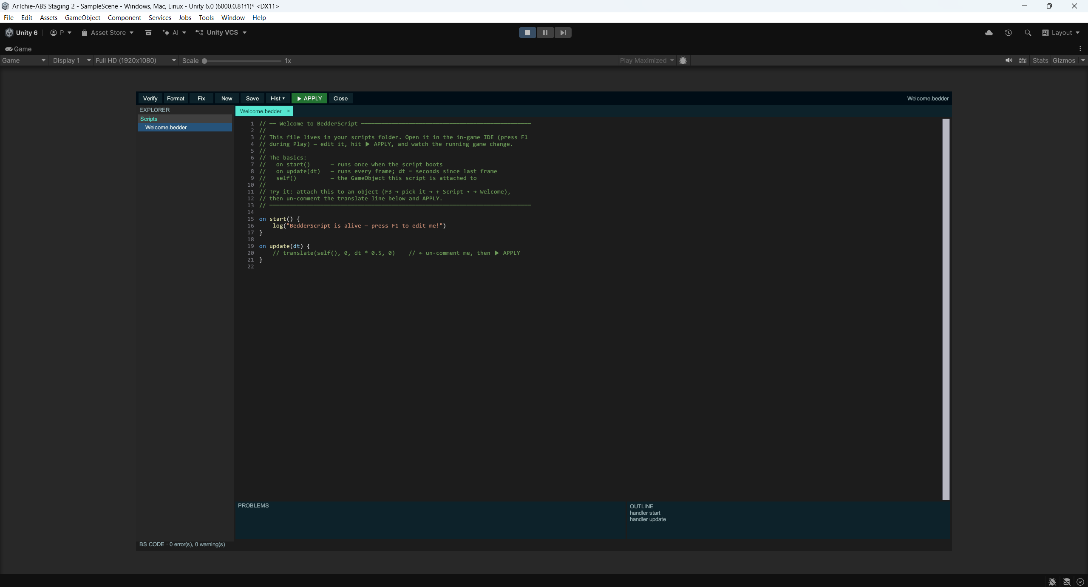
Task: Open the Edit menu
Action: coord(27,17)
